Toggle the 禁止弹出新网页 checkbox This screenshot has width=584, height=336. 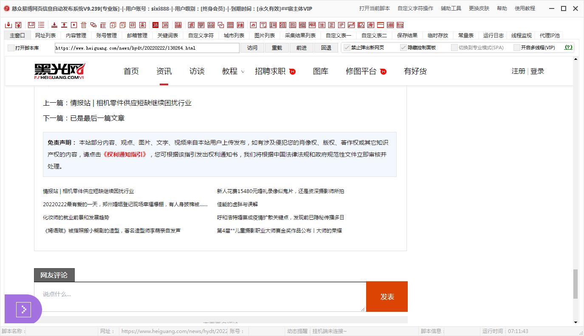point(347,48)
